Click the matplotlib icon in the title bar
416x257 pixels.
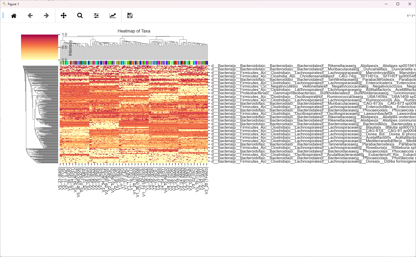pos(4,4)
